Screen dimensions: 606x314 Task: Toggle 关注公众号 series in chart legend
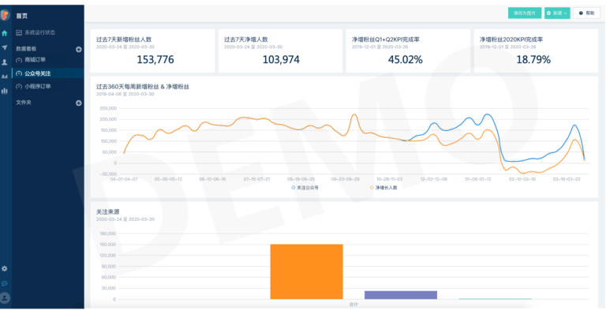coord(305,188)
